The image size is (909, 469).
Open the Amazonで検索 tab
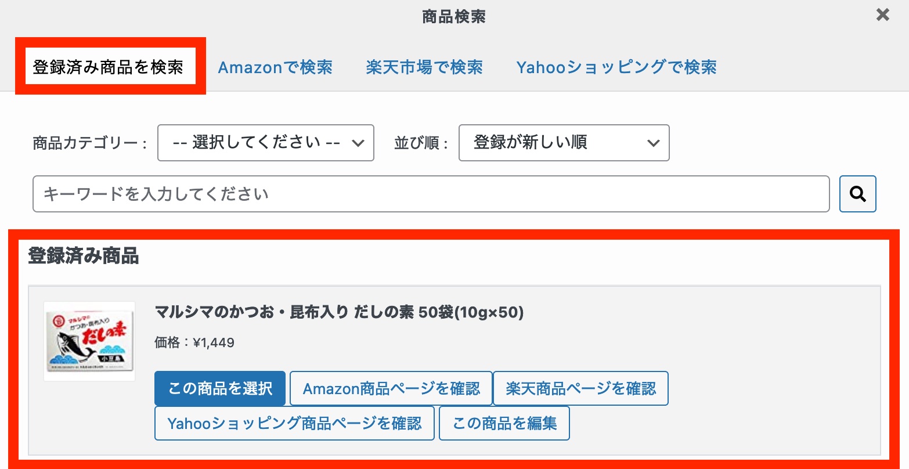point(275,67)
